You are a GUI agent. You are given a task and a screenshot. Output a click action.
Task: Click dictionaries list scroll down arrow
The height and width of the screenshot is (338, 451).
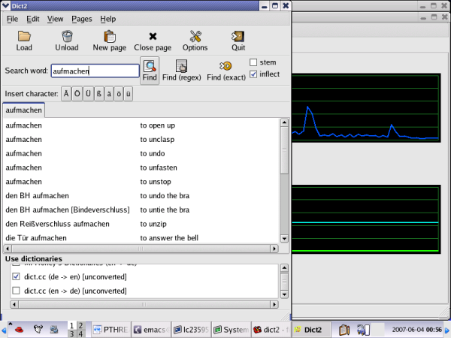(284, 294)
